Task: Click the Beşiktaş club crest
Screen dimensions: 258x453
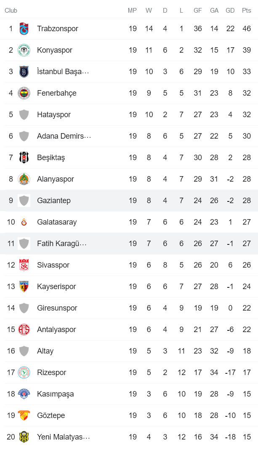Action: (x=24, y=157)
